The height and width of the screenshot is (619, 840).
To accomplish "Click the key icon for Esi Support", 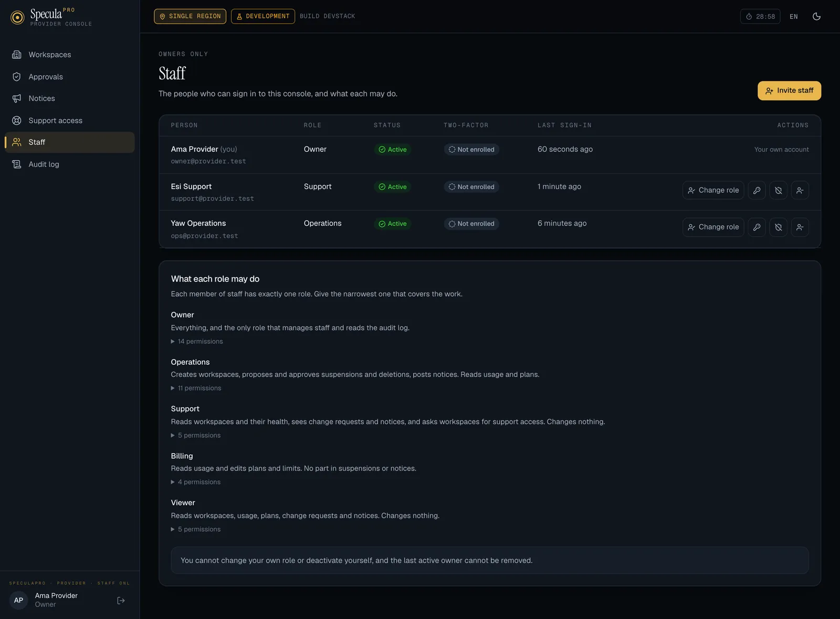I will tap(757, 190).
